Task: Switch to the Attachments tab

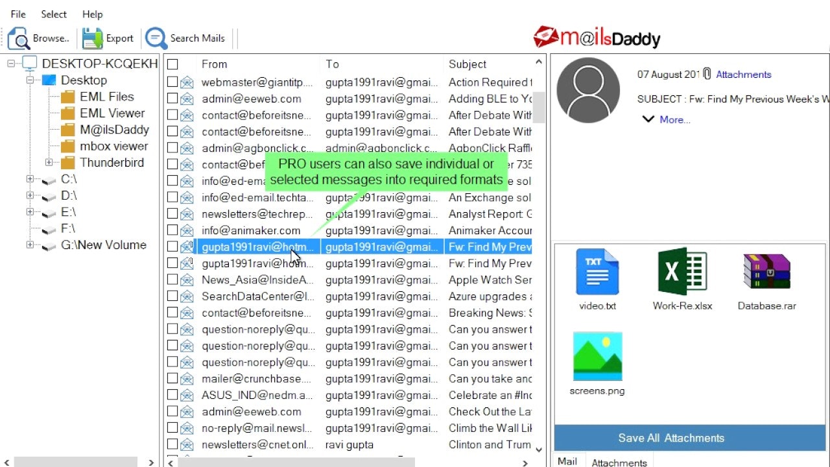Action: pyautogui.click(x=619, y=461)
